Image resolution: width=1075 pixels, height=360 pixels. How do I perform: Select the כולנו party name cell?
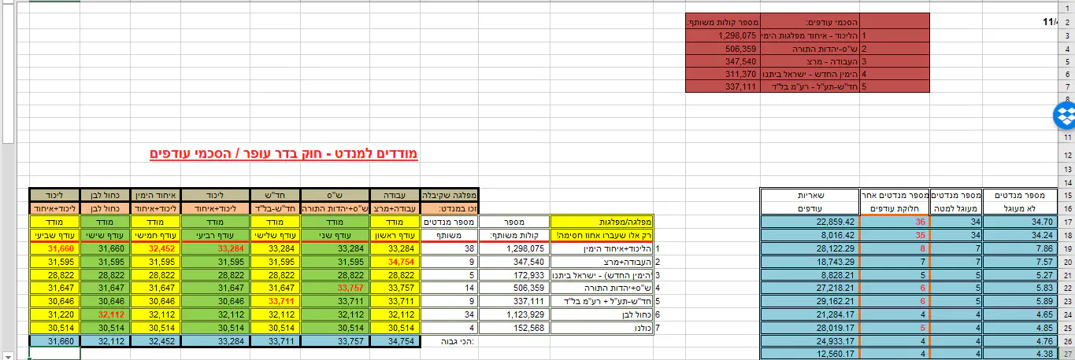[x=601, y=328]
